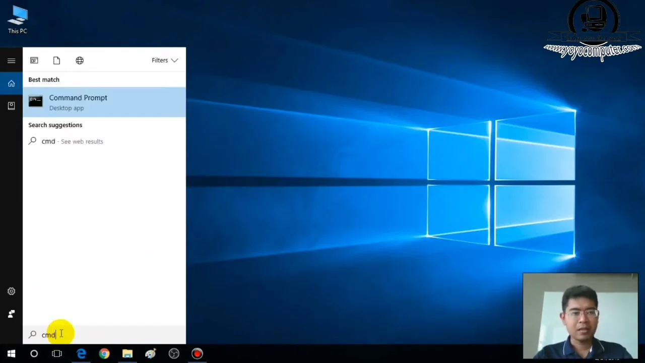Open the Paint app on taskbar
The image size is (645, 363).
151,353
